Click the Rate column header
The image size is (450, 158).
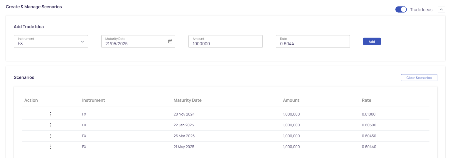point(367,100)
